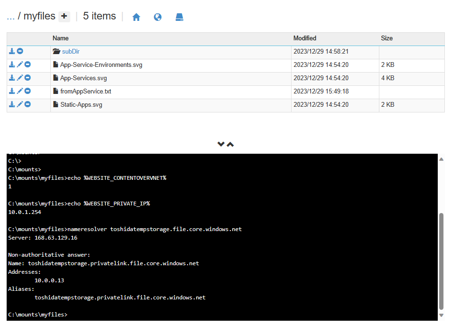Collapse file list with the down chevron
Viewport: 452px width, 325px height.
(221, 144)
